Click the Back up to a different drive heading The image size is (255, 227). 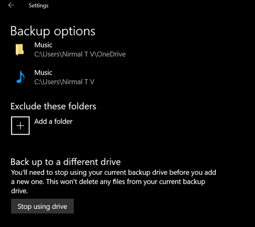(66, 162)
